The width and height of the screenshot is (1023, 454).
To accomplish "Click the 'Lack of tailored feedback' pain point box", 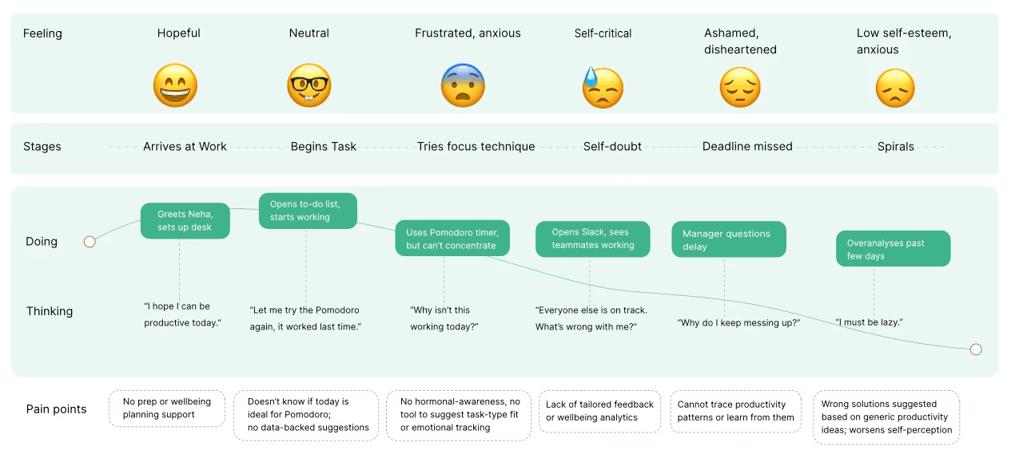I will coord(600,411).
